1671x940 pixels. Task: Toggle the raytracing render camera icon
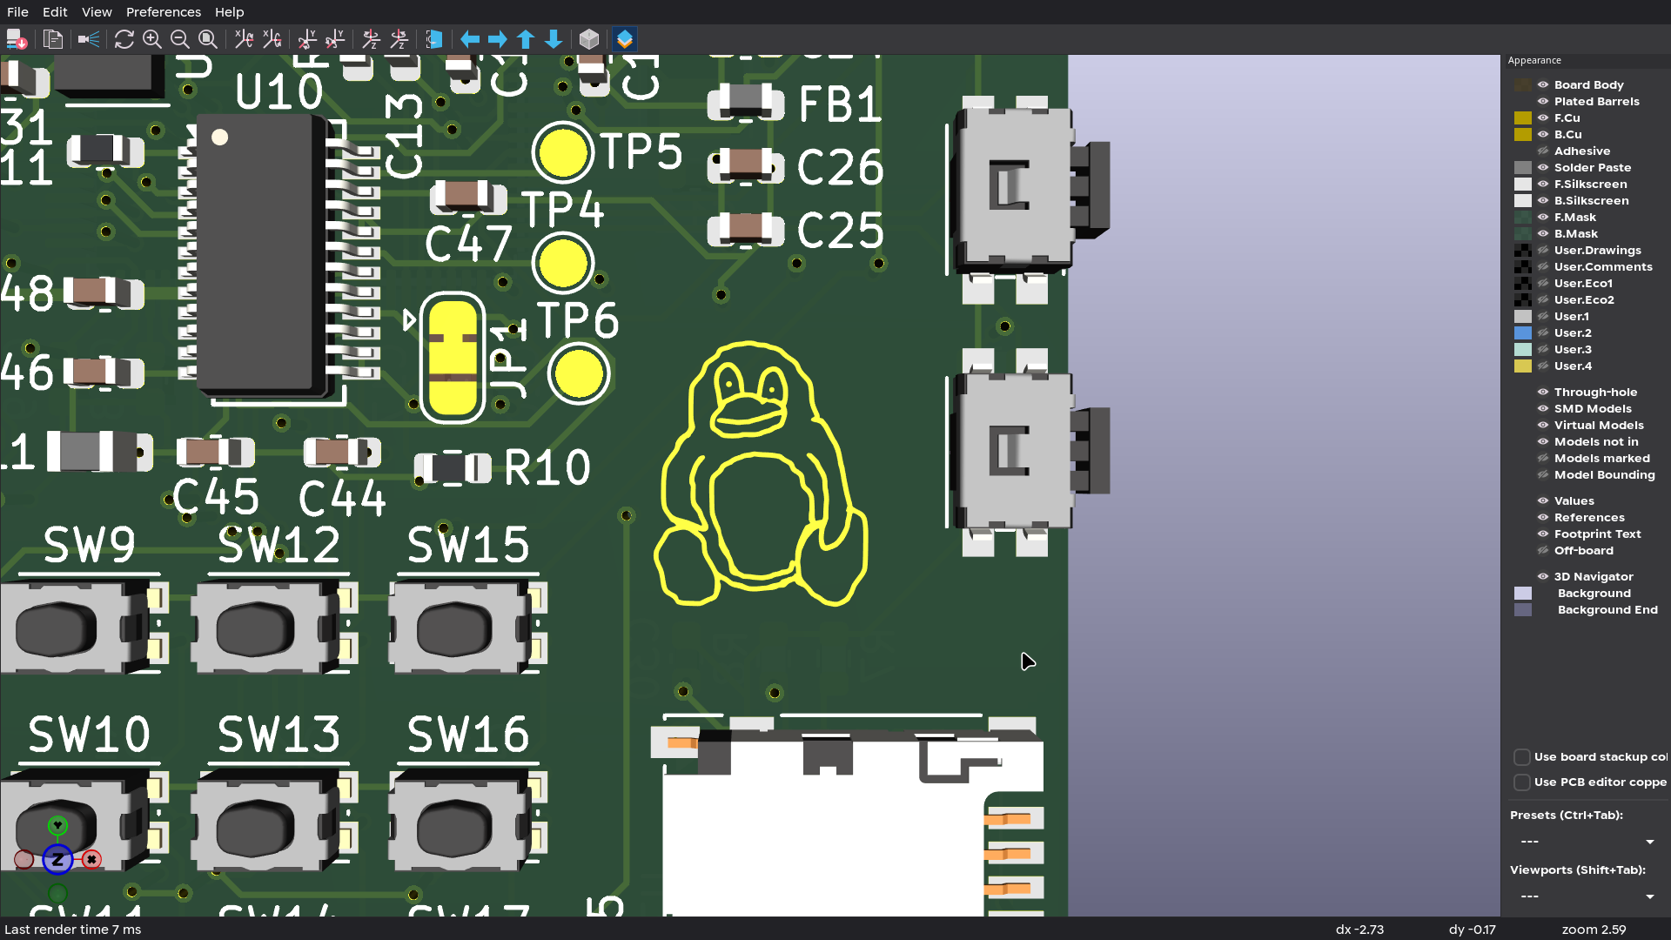(x=88, y=39)
